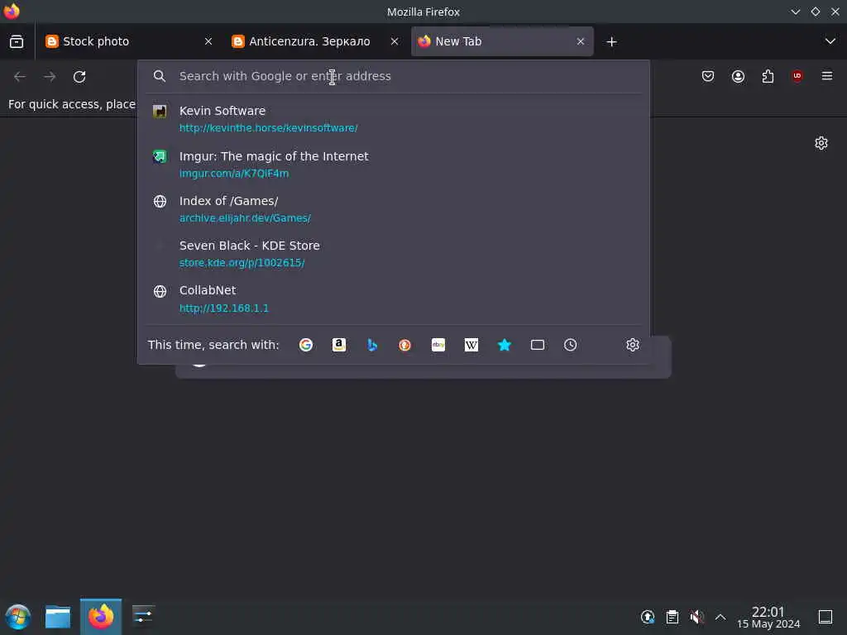Open the clock showing 22:01
This screenshot has height=635, width=847.
[x=768, y=617]
